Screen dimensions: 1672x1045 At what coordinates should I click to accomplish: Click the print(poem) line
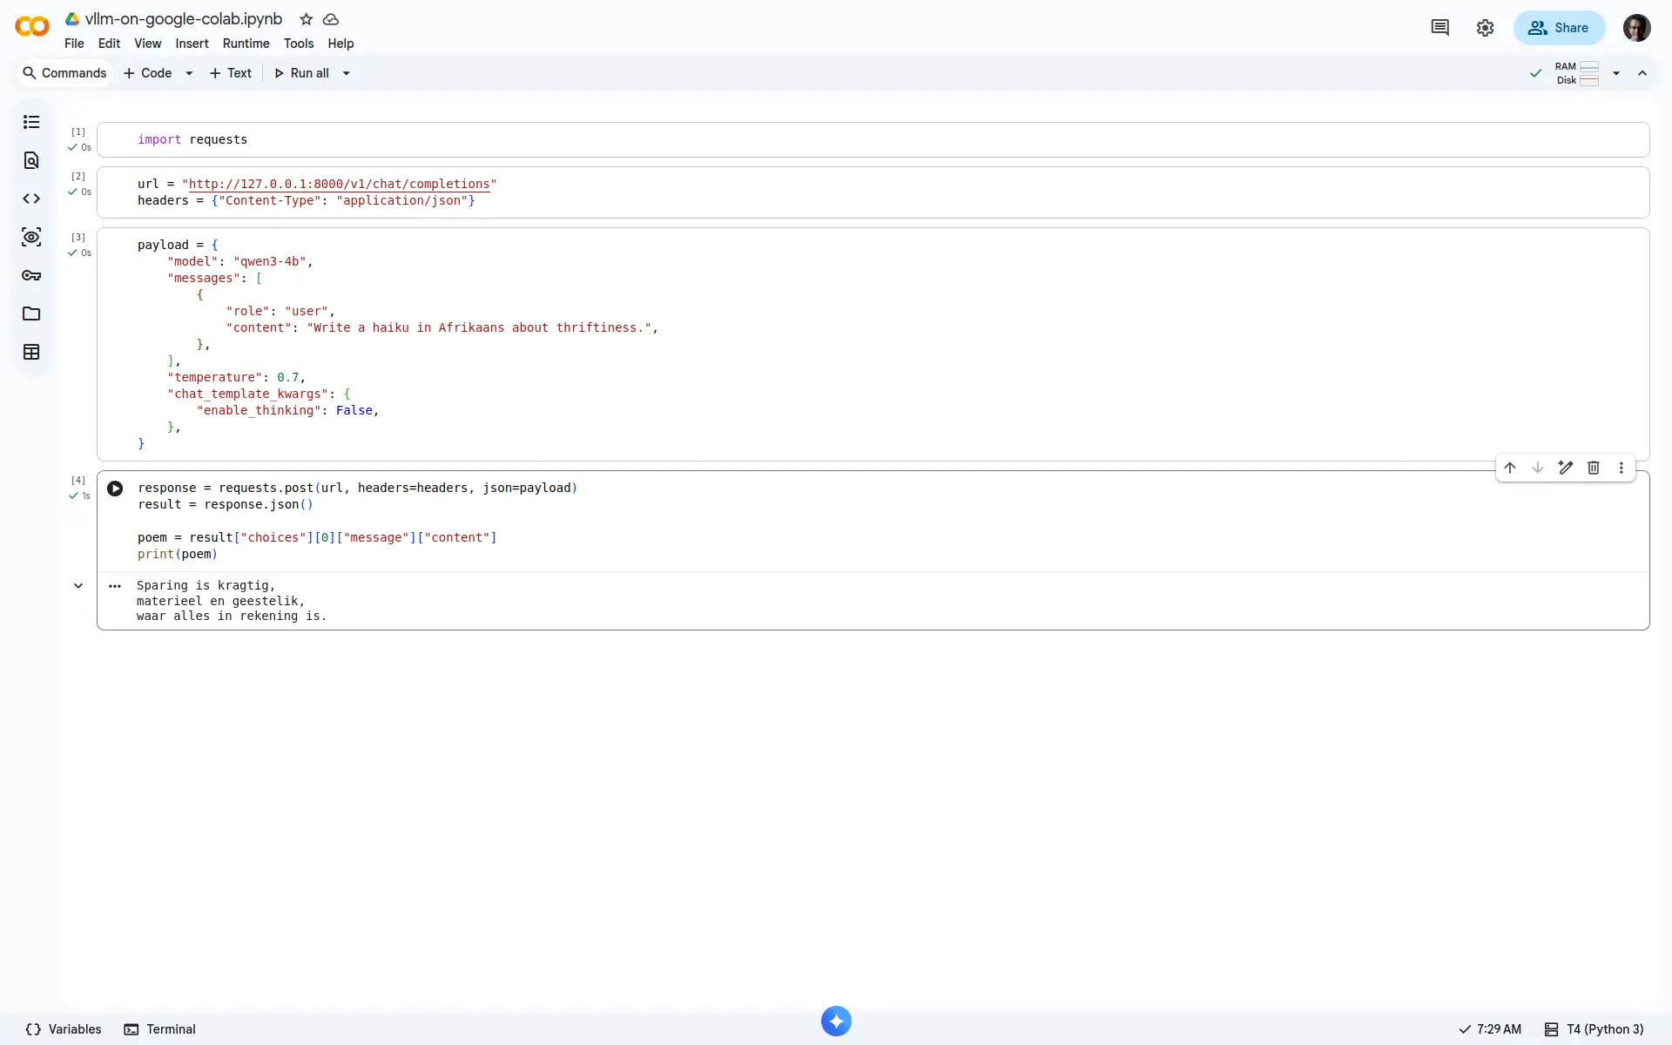point(178,554)
